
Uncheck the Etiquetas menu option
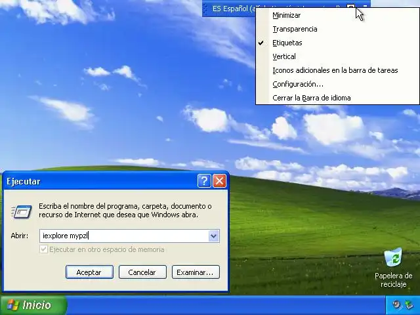click(x=337, y=43)
